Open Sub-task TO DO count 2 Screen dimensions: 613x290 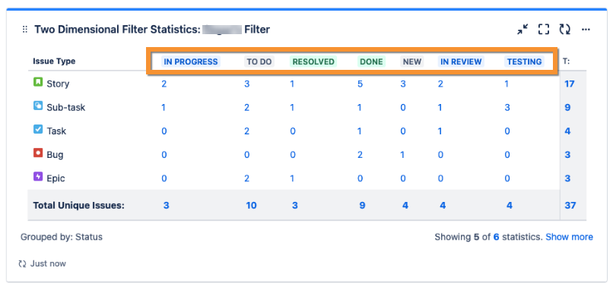tap(246, 107)
